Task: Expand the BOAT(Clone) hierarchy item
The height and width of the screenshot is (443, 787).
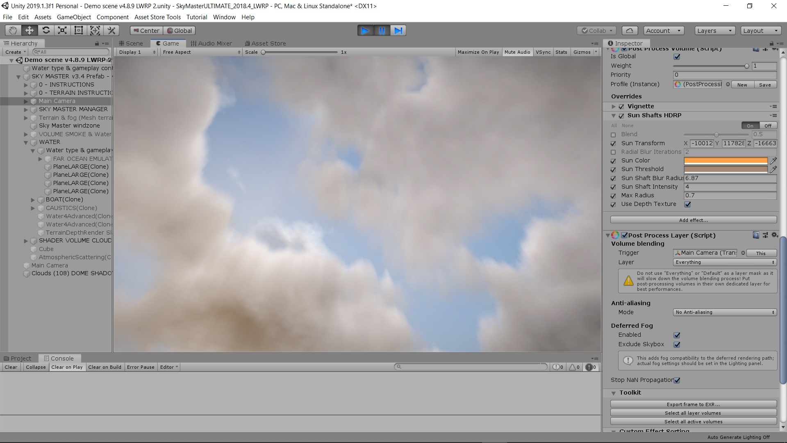Action: [33, 200]
